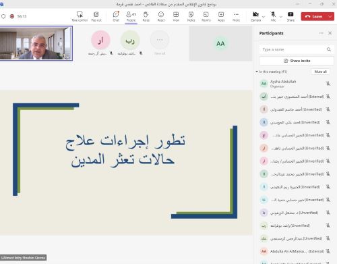The height and width of the screenshot is (264, 337).
Task: Select the speaker video thumbnail
Action: point(36,43)
